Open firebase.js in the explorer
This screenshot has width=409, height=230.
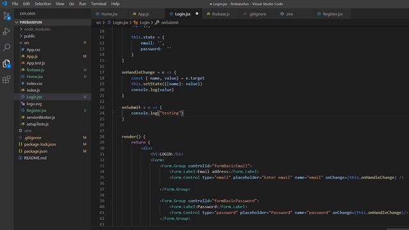pyautogui.click(x=52, y=70)
